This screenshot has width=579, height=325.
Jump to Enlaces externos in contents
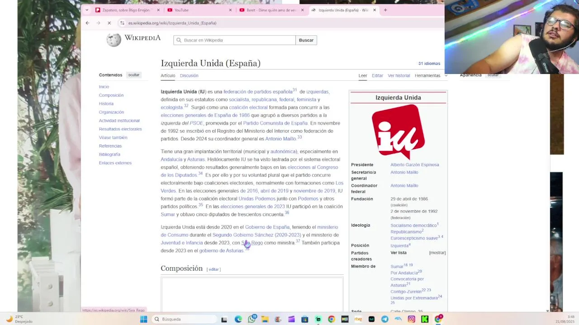tap(115, 163)
